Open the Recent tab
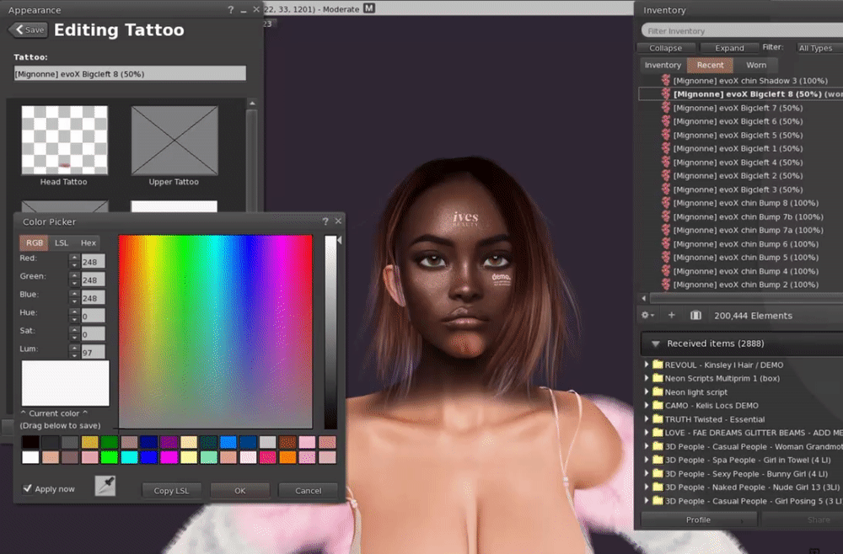843x554 pixels. pos(710,65)
